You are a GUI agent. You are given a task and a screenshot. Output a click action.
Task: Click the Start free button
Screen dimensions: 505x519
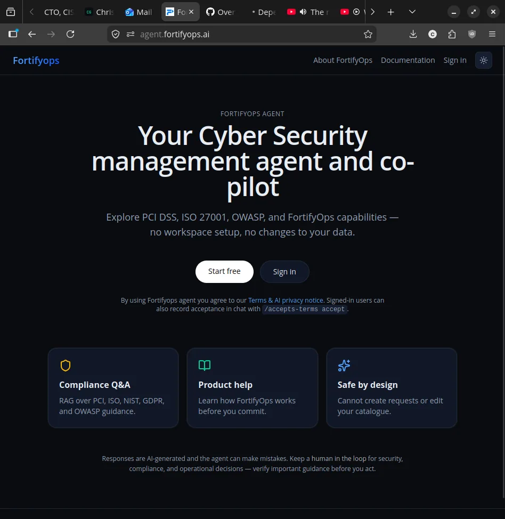click(x=224, y=271)
